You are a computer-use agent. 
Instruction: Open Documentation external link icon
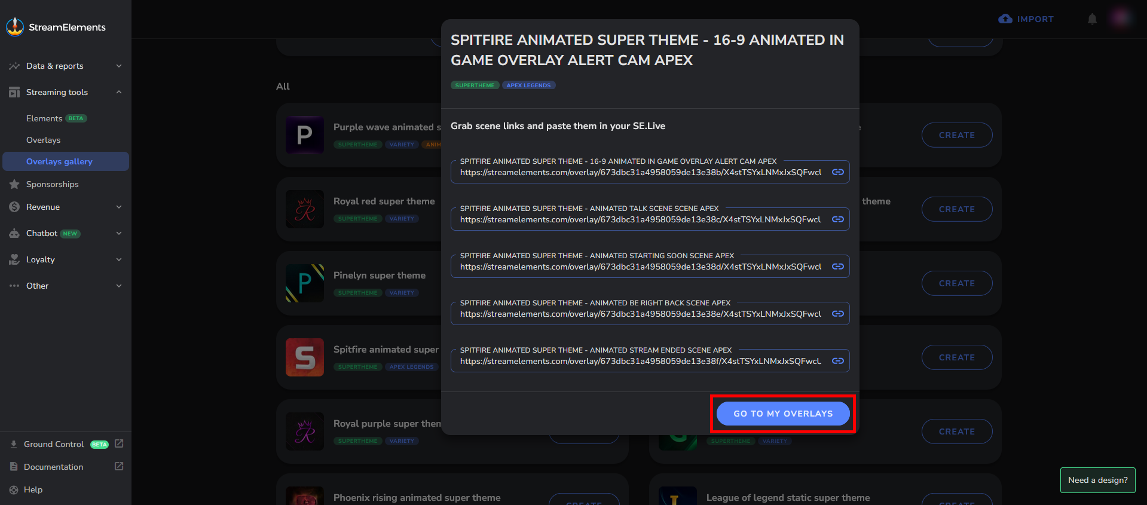coord(119,466)
